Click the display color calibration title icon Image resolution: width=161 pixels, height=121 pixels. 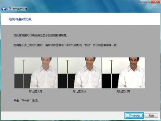[10, 9]
